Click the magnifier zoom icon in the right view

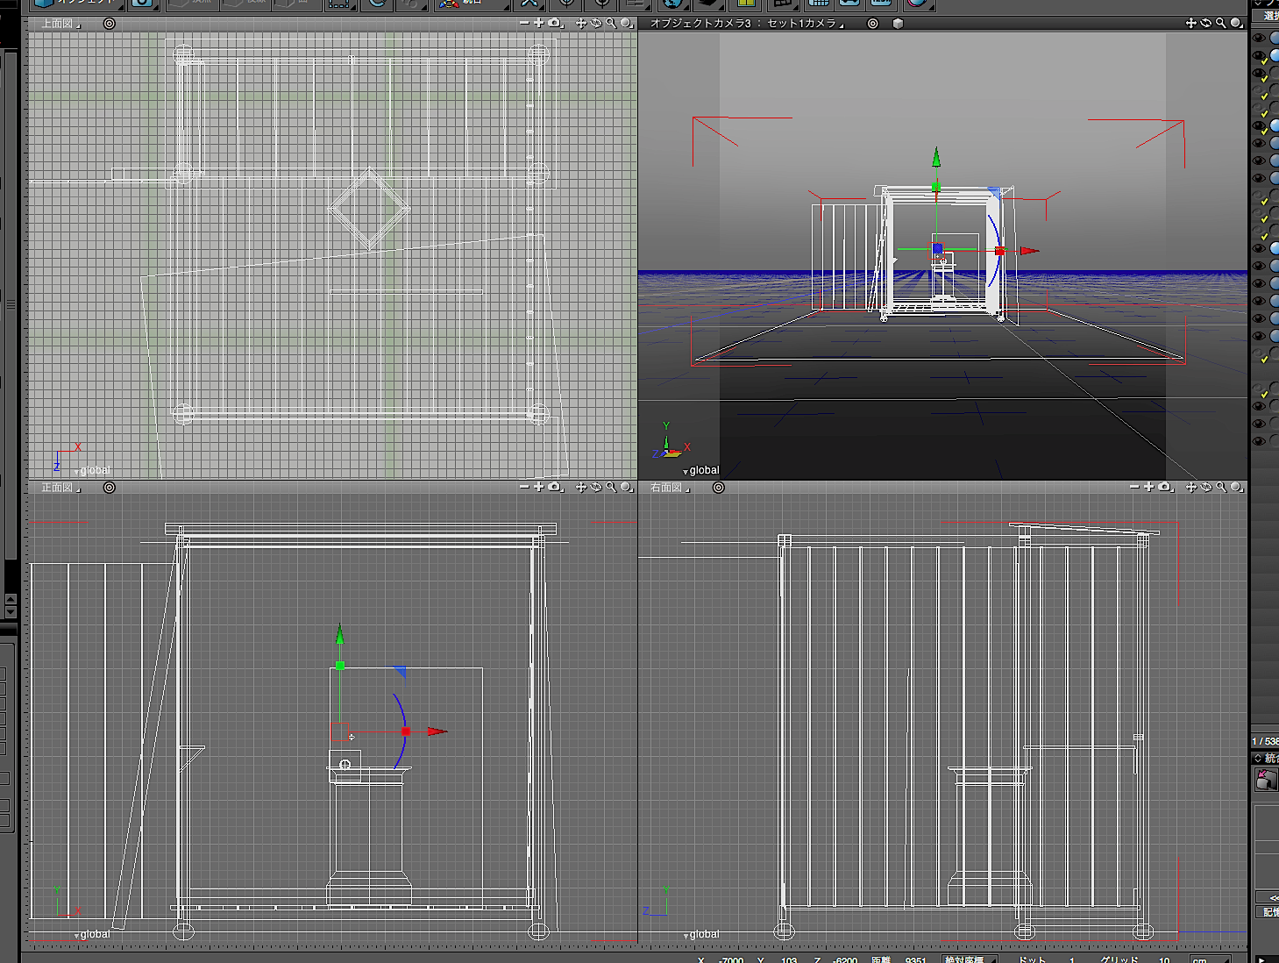click(1220, 487)
